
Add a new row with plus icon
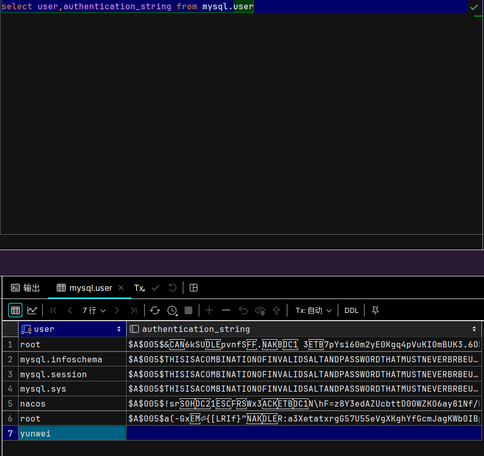pyautogui.click(x=209, y=310)
